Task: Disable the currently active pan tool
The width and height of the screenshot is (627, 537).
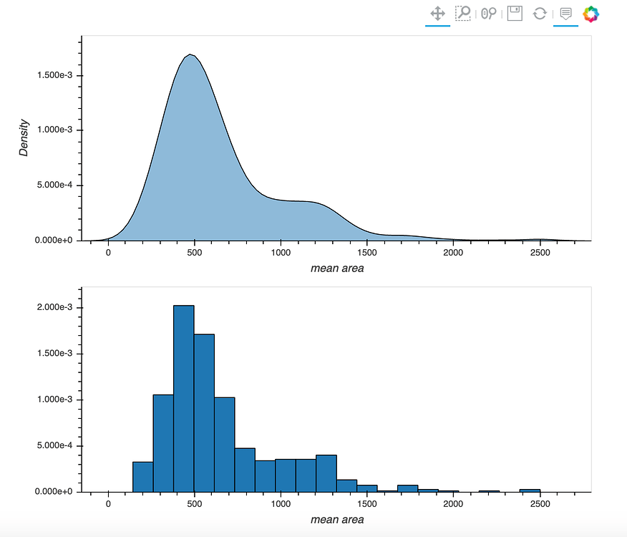Action: [437, 13]
